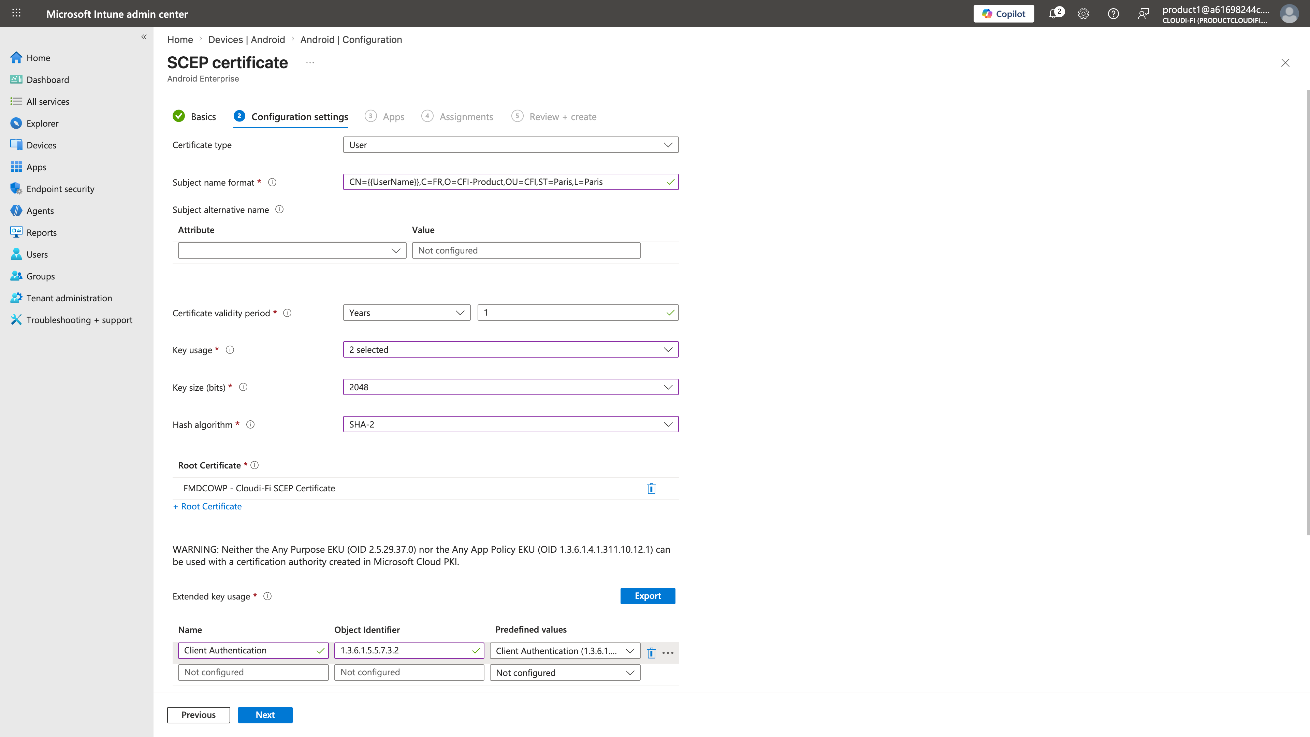Open the Hash algorithm SHA-2 dropdown
1310x737 pixels.
[x=511, y=424]
